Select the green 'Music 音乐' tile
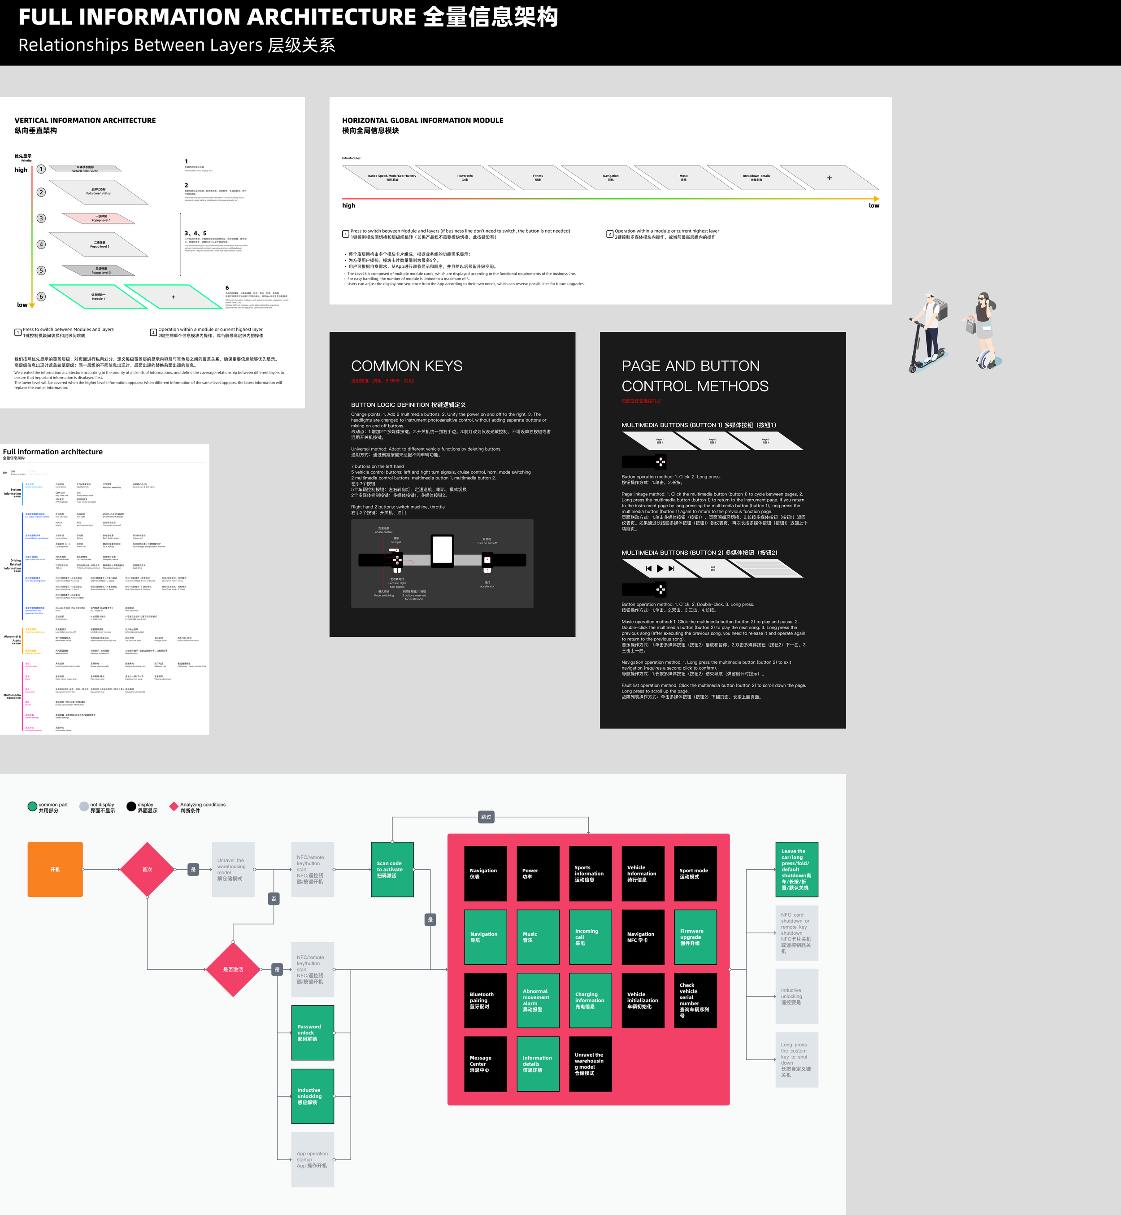This screenshot has width=1121, height=1215. pyautogui.click(x=538, y=937)
